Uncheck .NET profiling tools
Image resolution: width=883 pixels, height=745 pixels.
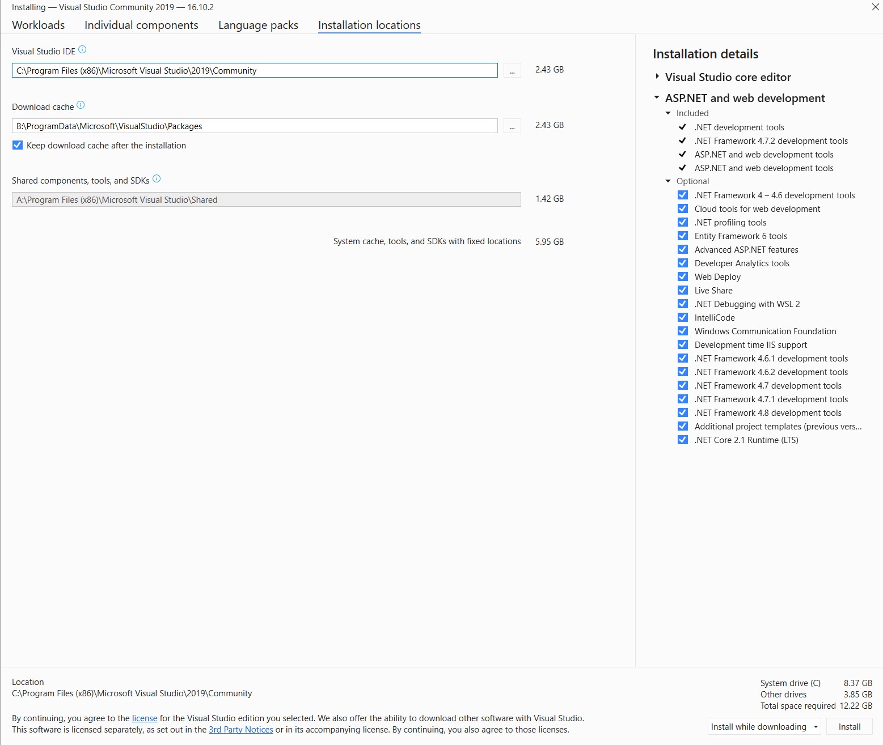(683, 222)
